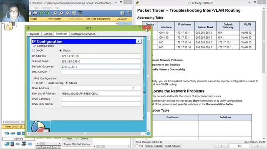This screenshot has height=150, width=267.
Task: Click the IPv6 DNS Server input field
Action: pyautogui.click(x=101, y=104)
